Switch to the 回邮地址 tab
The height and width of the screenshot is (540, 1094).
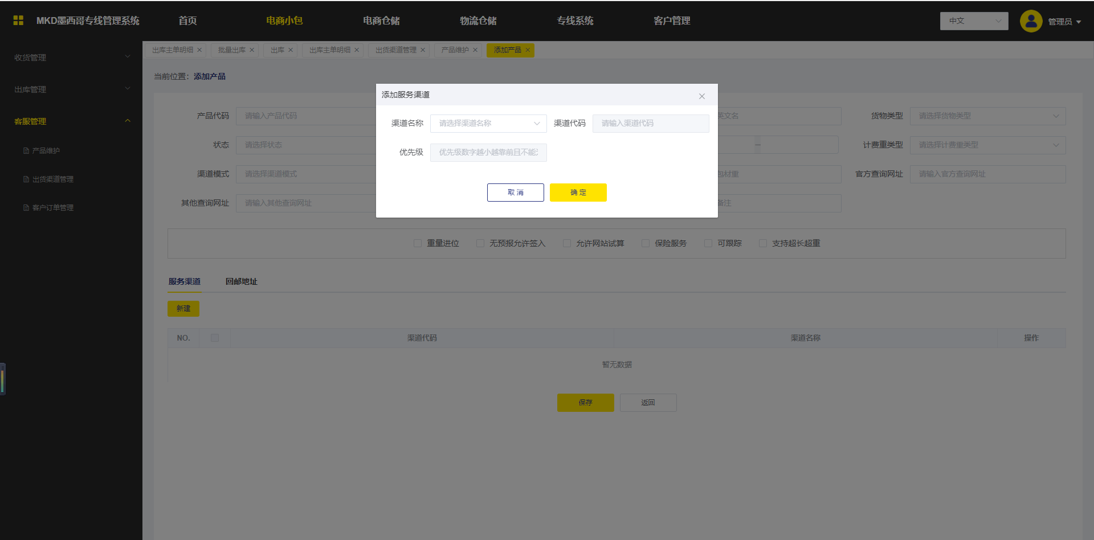(x=241, y=281)
